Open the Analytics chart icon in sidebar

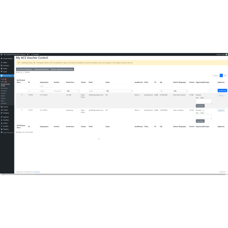click(2, 110)
